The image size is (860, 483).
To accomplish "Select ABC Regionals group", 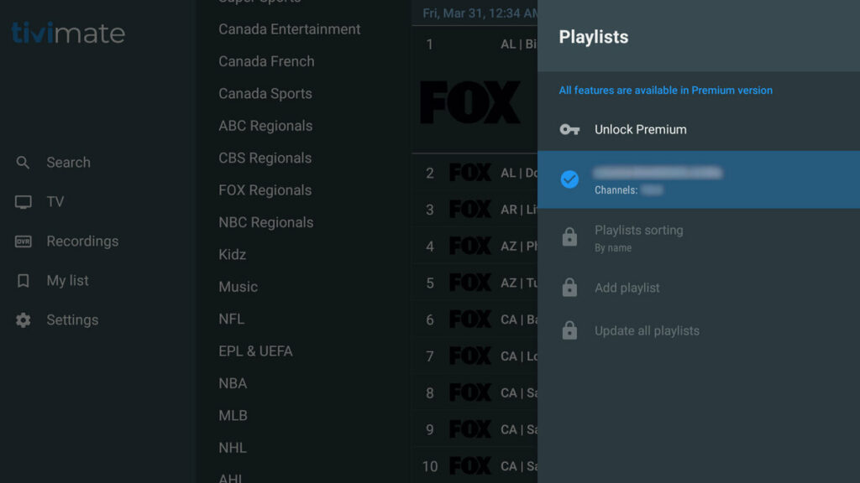I will 265,126.
